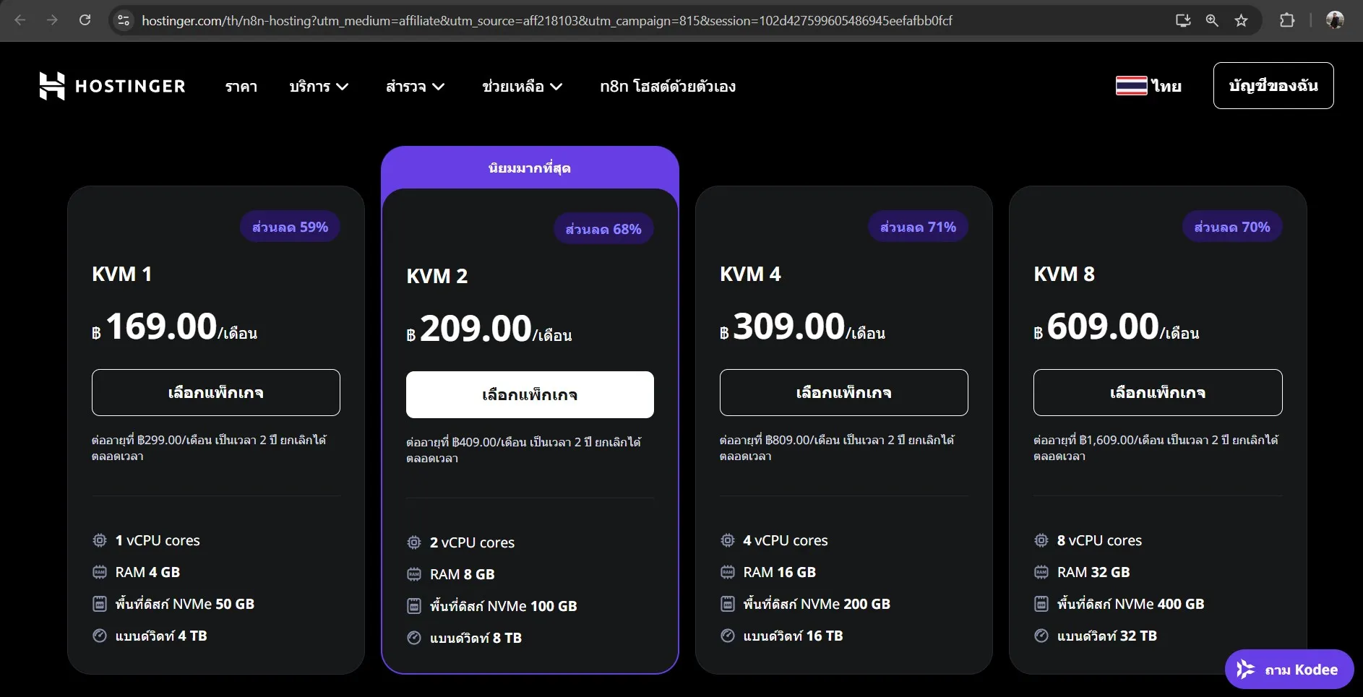The image size is (1363, 697).
Task: Open the สำรวจ dropdown
Action: 416,86
